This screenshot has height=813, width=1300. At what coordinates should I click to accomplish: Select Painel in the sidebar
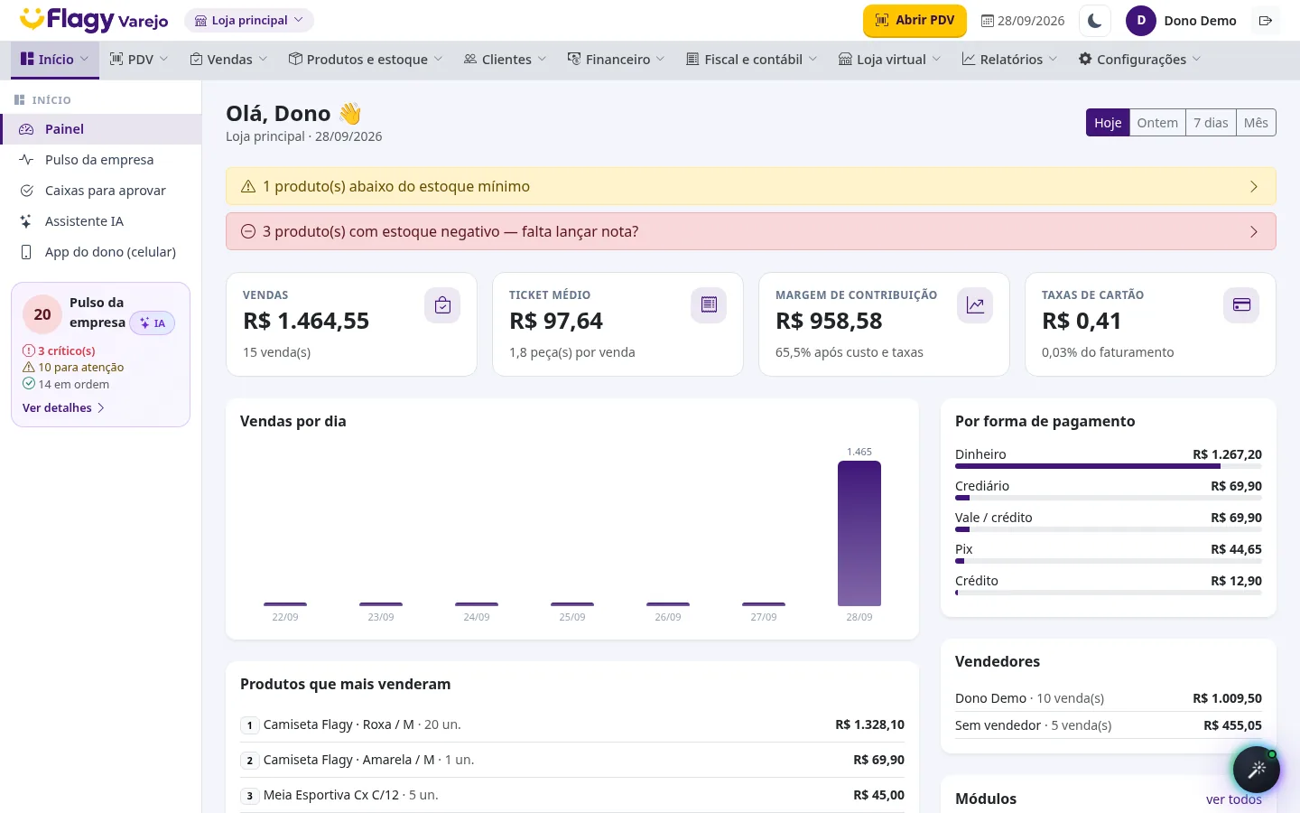(101, 129)
